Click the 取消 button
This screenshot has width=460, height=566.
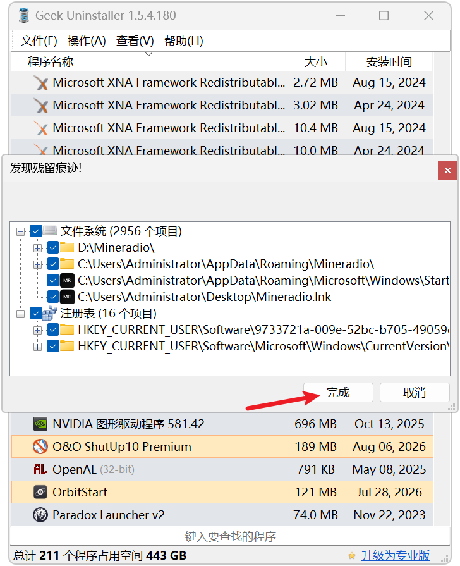pyautogui.click(x=415, y=392)
